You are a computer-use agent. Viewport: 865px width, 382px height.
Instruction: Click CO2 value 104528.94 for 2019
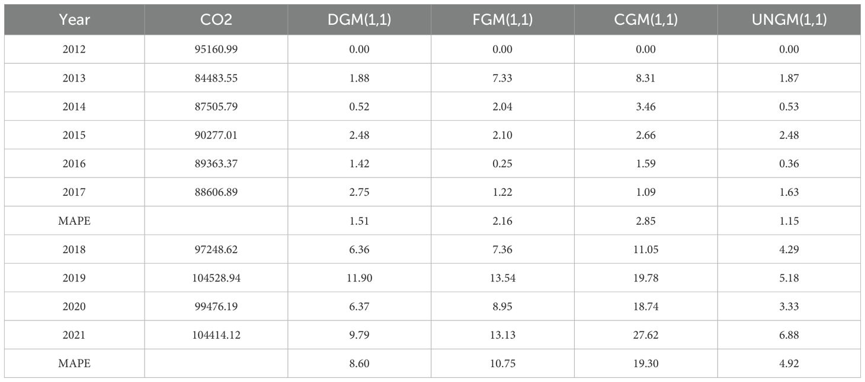tap(216, 278)
